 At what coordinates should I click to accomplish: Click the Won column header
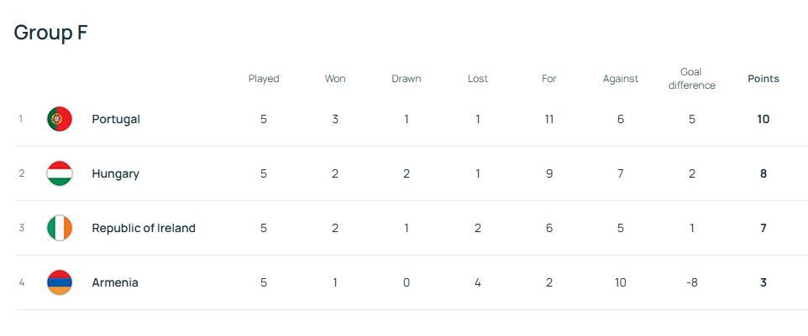pos(335,79)
